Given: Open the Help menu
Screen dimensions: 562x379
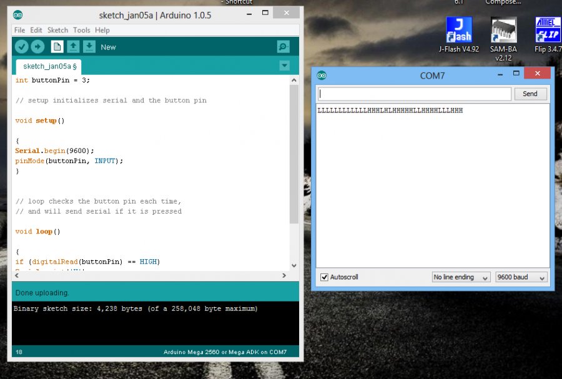Looking at the screenshot, I should pos(102,30).
